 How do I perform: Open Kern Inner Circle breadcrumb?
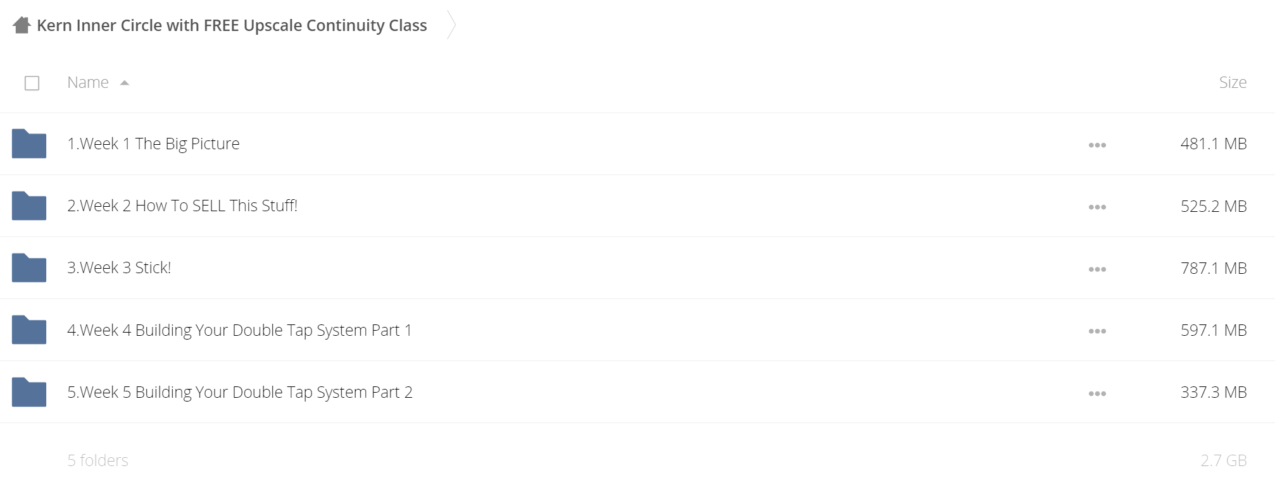point(232,25)
